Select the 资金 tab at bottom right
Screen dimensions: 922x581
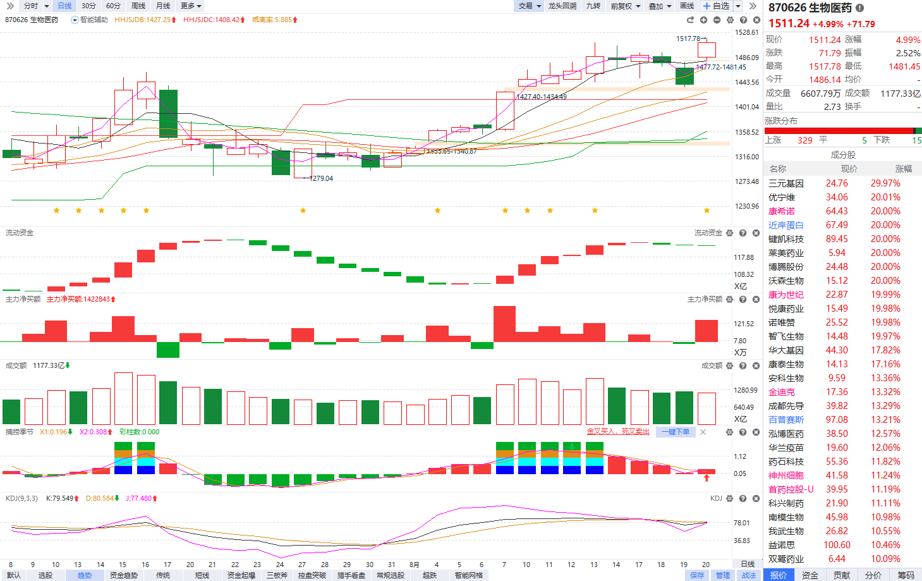(x=810, y=575)
